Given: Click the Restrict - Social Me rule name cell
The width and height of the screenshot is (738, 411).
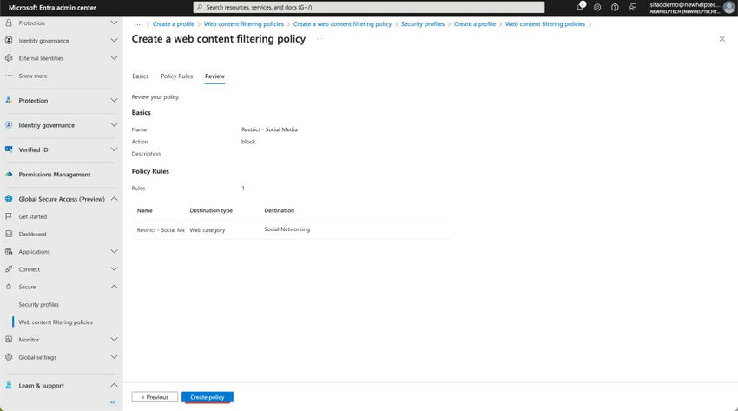Looking at the screenshot, I should point(161,229).
